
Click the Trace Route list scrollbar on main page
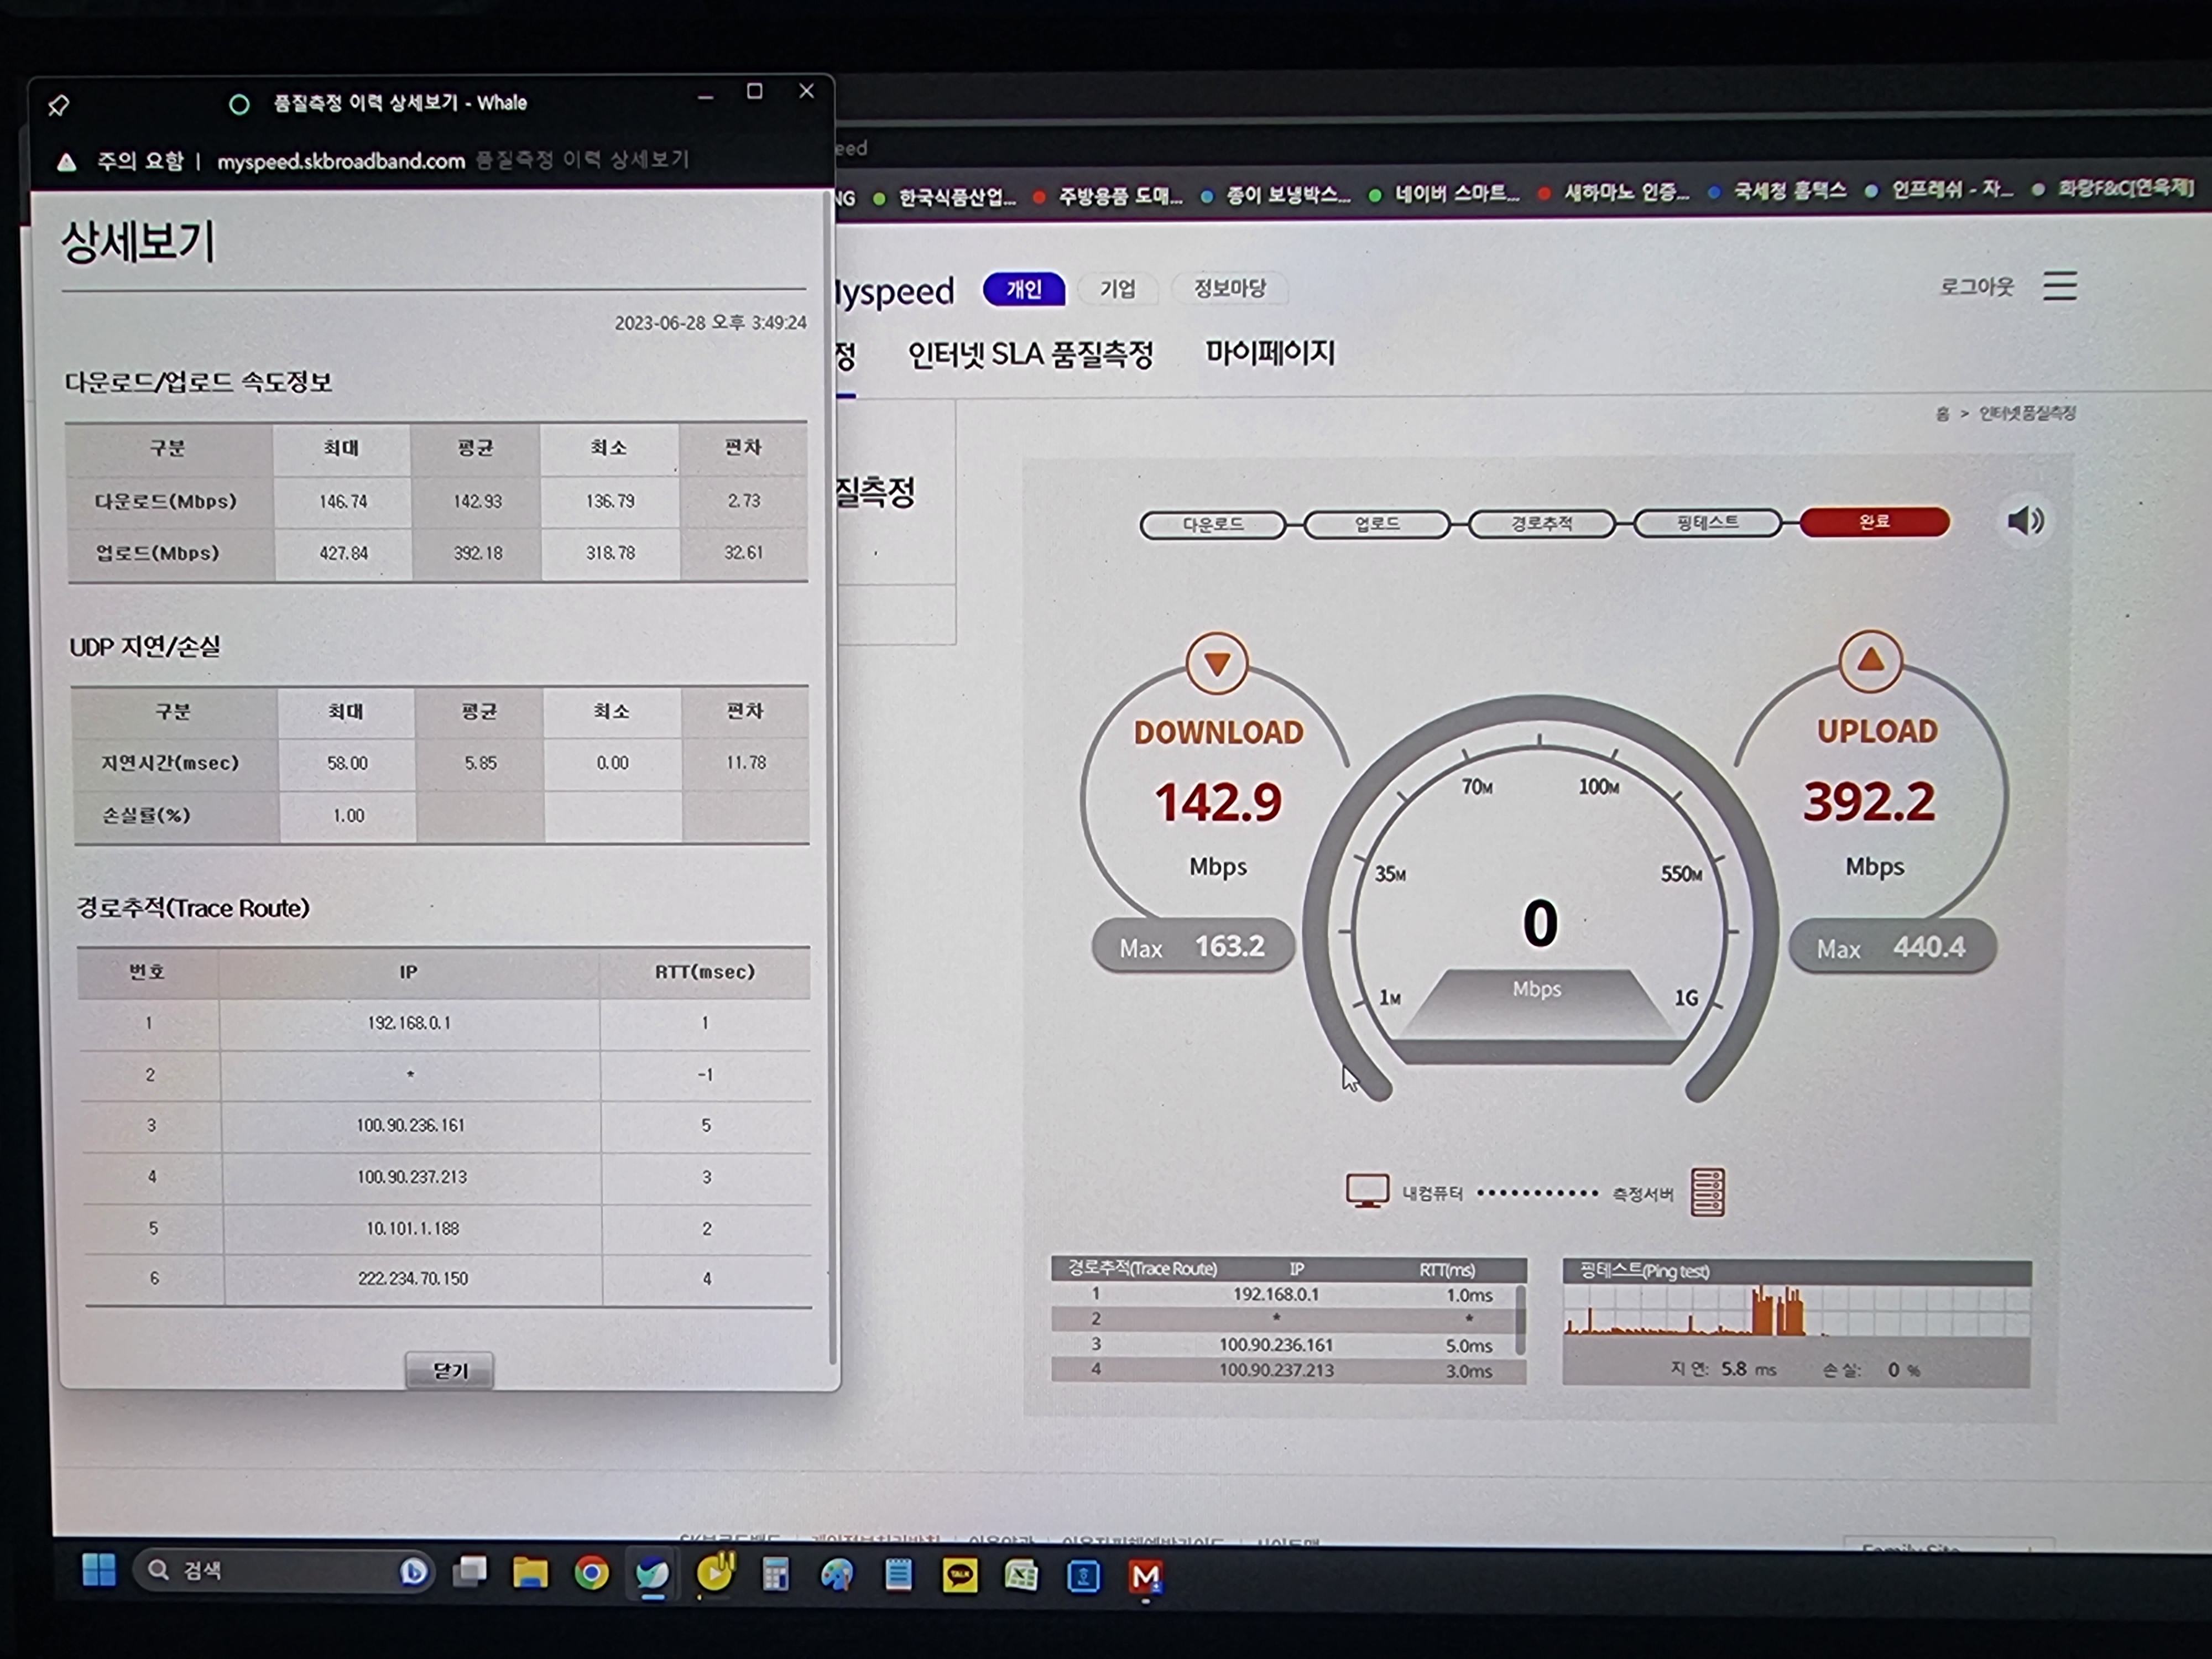click(1521, 1319)
